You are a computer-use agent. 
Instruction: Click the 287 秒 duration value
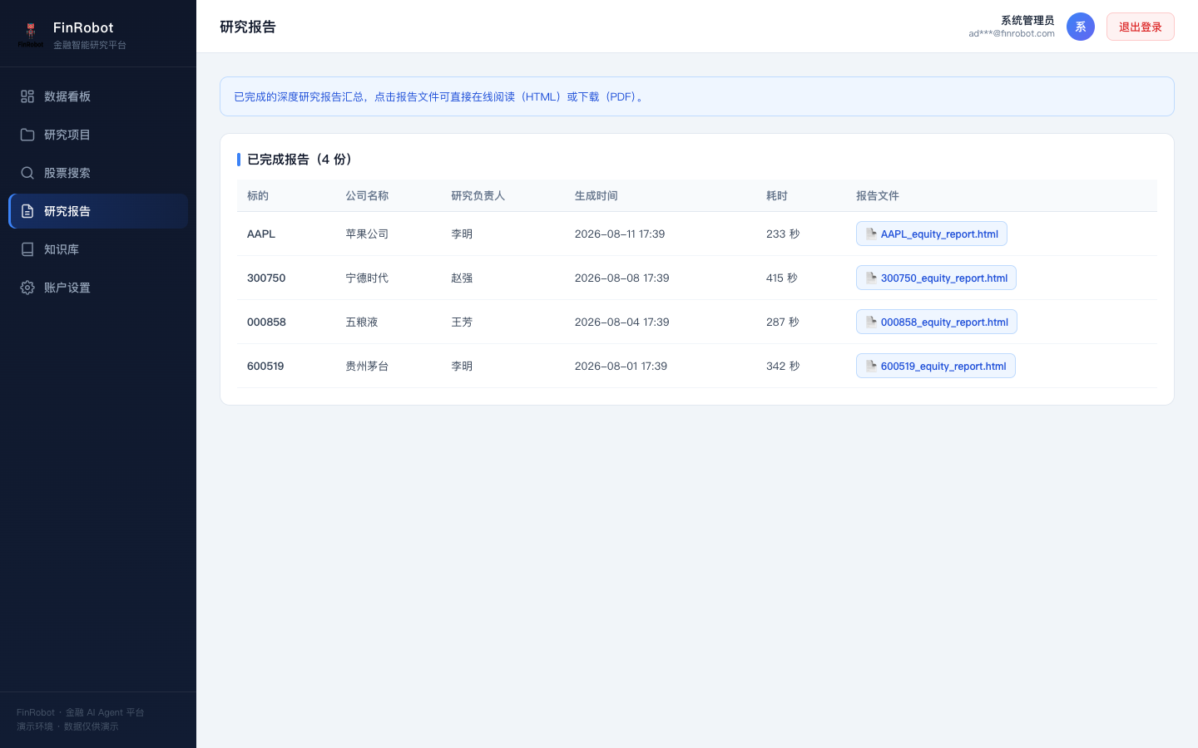tap(783, 322)
